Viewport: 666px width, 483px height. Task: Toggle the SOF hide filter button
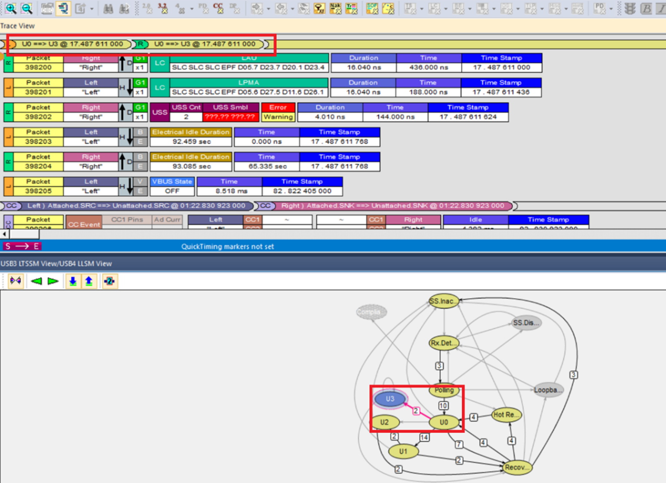[x=372, y=8]
